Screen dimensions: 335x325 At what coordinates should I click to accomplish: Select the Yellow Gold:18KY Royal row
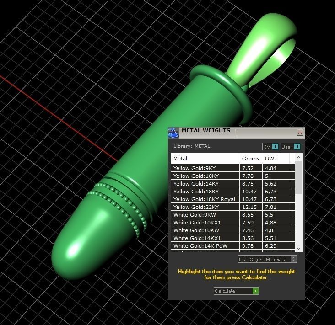click(232, 199)
